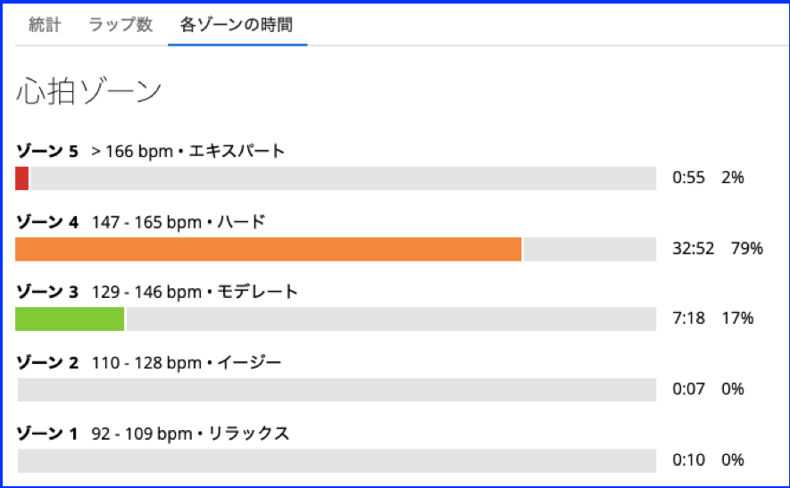The image size is (790, 488).
Task: Click the empty Zone 1 progress bar
Action: 337,459
